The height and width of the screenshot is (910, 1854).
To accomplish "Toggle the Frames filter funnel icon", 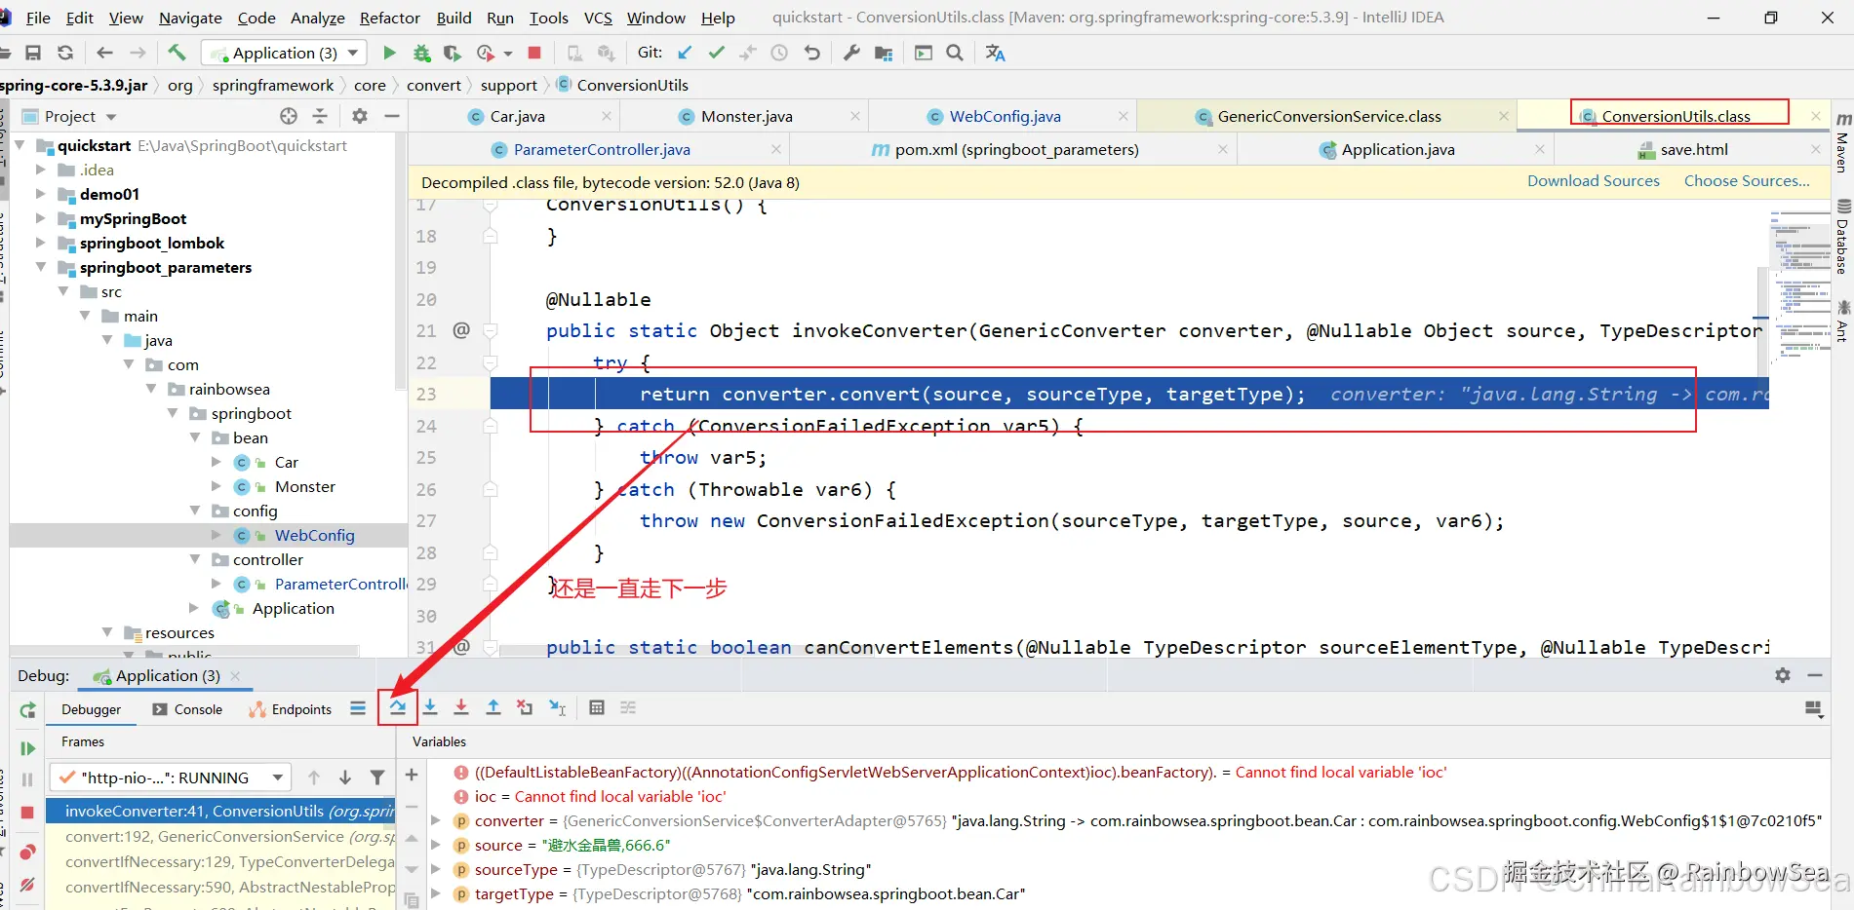I will pyautogui.click(x=376, y=777).
